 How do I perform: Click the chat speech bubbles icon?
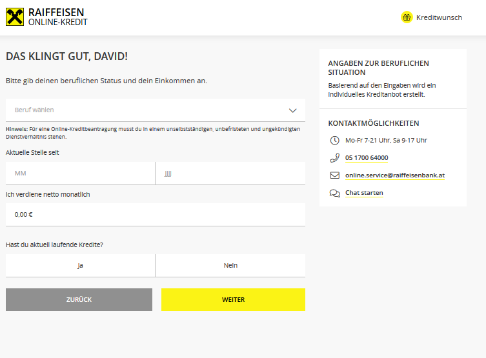[x=334, y=193]
